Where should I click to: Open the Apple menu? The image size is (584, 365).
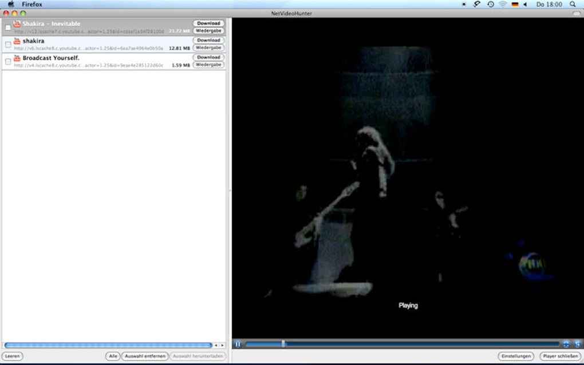point(11,4)
